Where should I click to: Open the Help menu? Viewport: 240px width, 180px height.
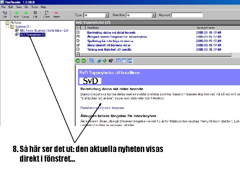pyautogui.click(x=43, y=7)
